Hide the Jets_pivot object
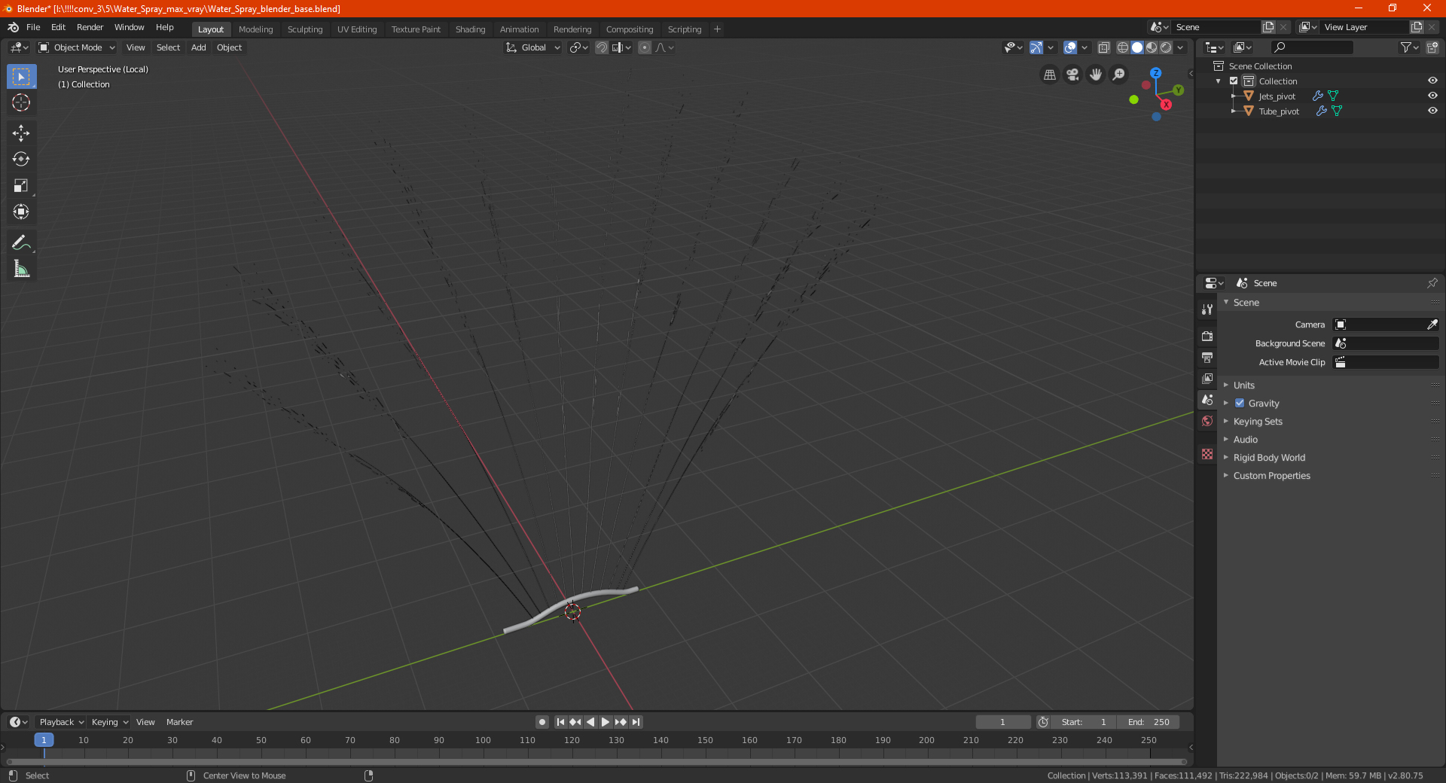Viewport: 1446px width, 783px height. point(1432,96)
